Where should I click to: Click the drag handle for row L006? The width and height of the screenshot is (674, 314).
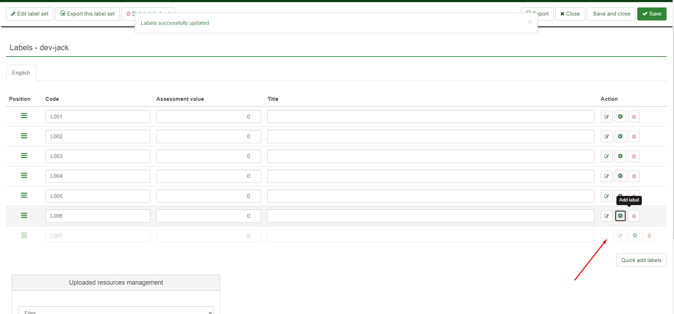coord(24,215)
